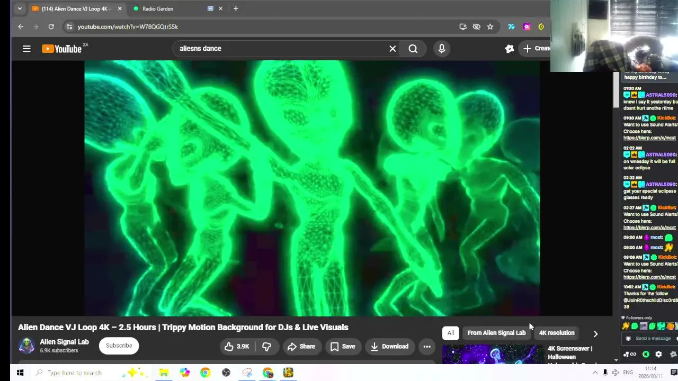Open the blerp.com link under the 09:06 AM KickBot message
This screenshot has height=381, width=678.
tap(649, 277)
